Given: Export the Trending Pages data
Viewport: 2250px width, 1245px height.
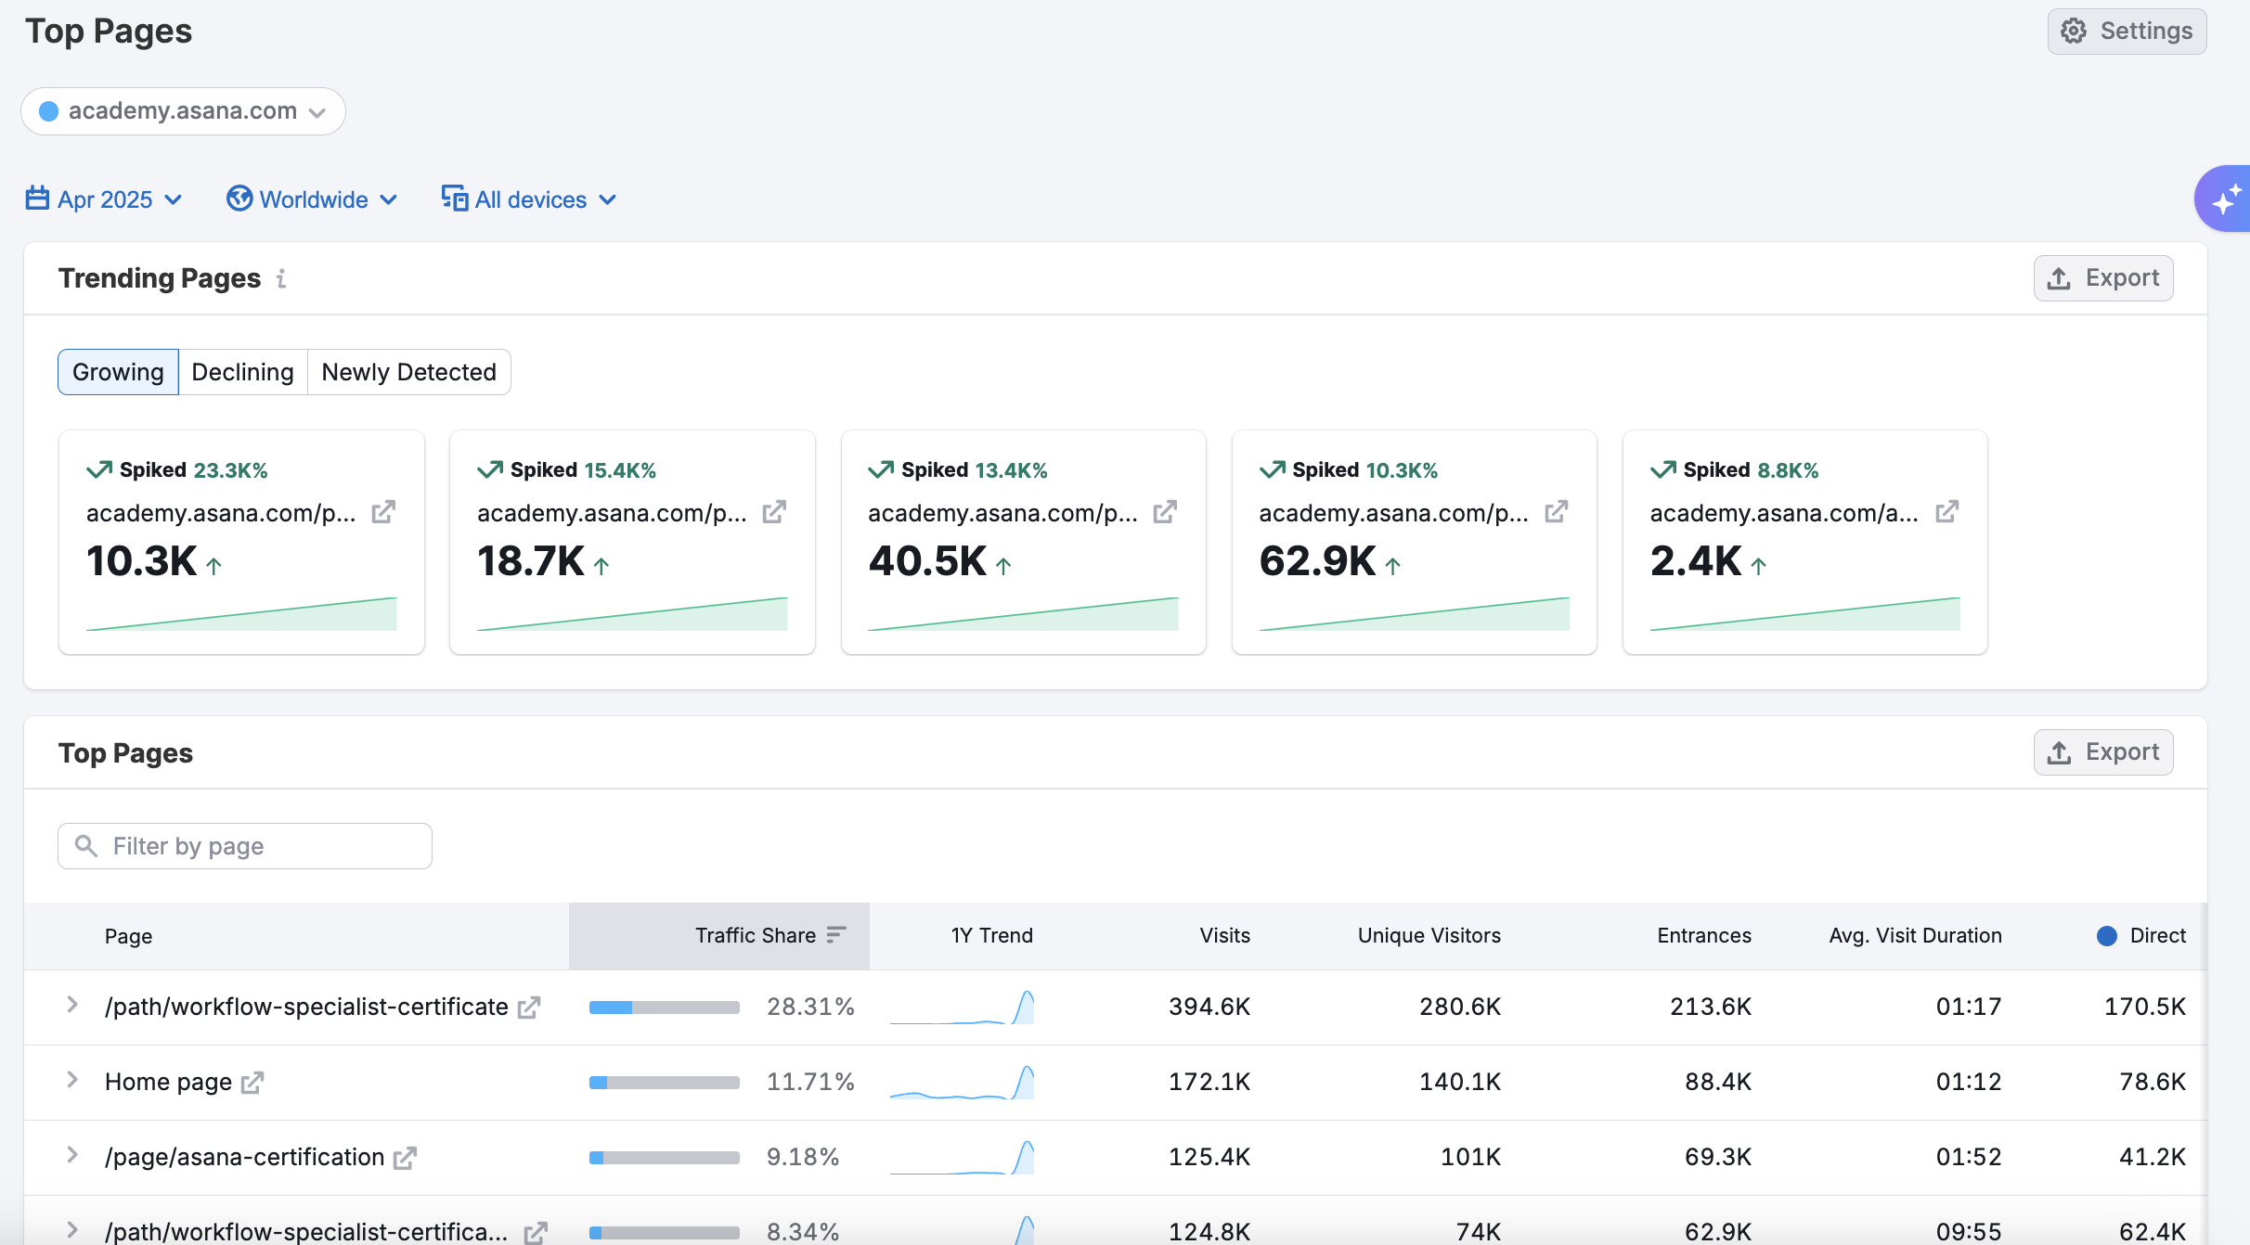Looking at the screenshot, I should (2102, 278).
